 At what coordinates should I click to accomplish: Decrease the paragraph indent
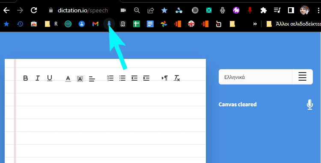[134, 78]
